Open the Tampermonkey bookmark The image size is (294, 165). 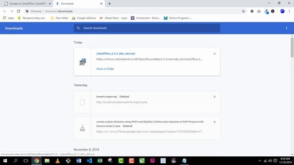[32, 18]
